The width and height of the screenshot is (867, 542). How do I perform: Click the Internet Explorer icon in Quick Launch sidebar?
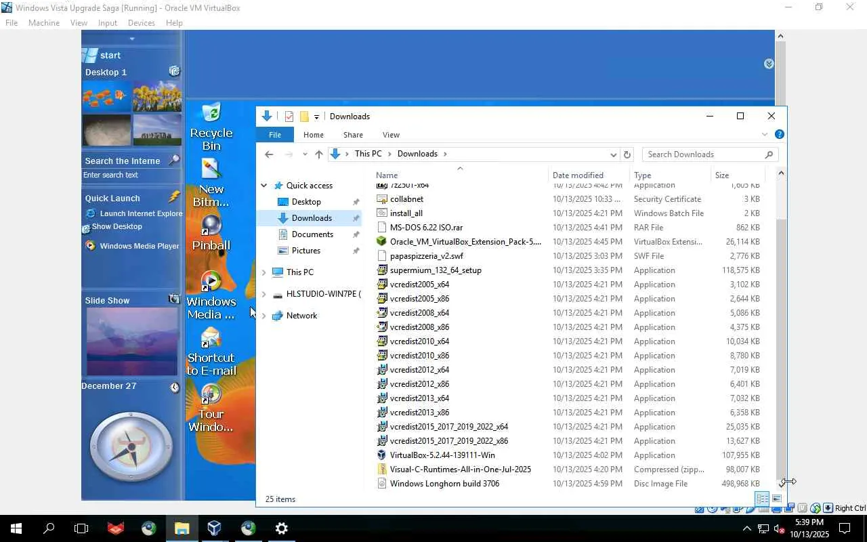[x=90, y=213]
